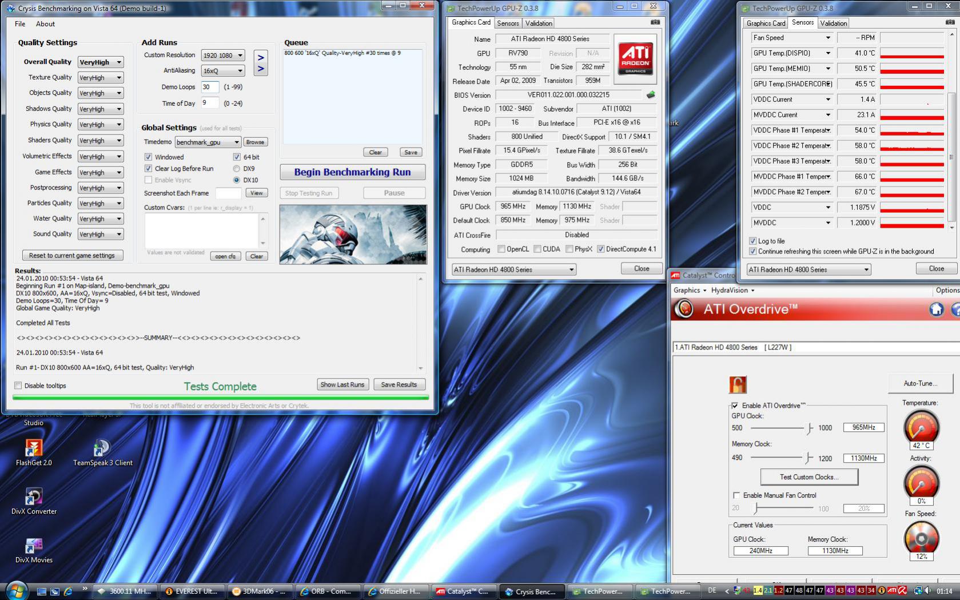Open the File menu
Image resolution: width=960 pixels, height=600 pixels.
20,24
